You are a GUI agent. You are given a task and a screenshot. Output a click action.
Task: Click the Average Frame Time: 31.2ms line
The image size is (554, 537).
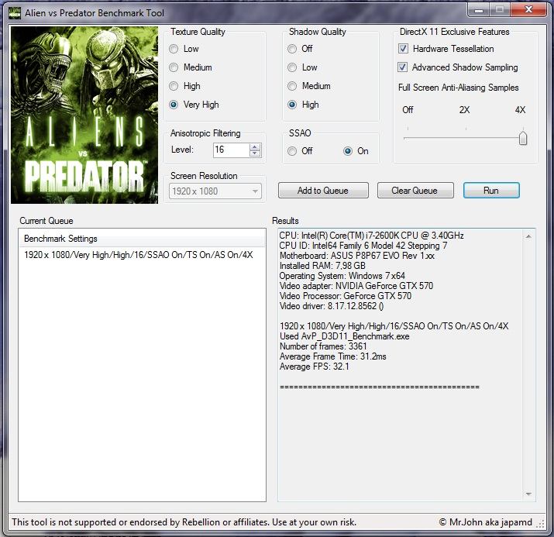tap(333, 356)
